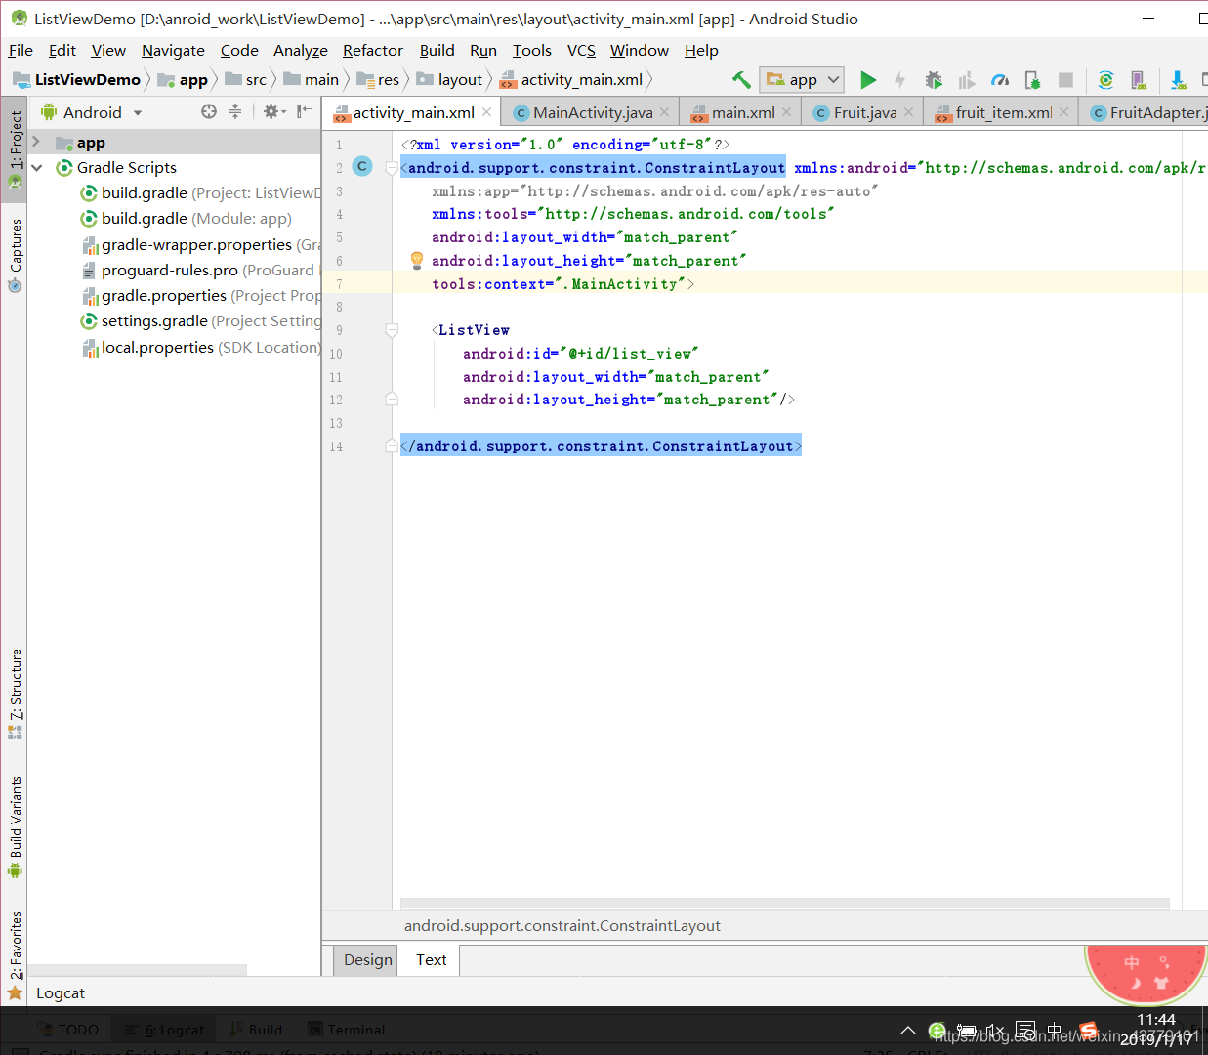The width and height of the screenshot is (1208, 1055).
Task: Select the activity_main.xml editor tab
Action: [413, 113]
